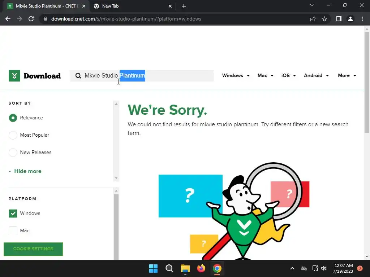This screenshot has width=370, height=277.
Task: Go back with the browser back arrow
Action: 8,19
